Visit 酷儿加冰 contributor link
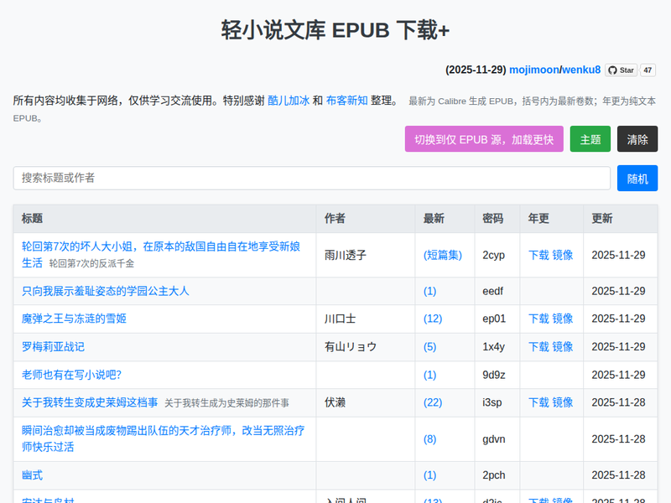 coord(288,101)
